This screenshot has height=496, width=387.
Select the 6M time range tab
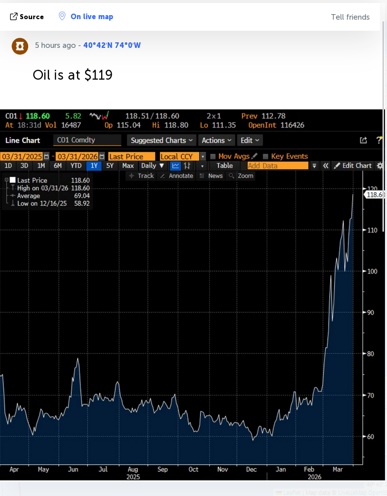click(58, 166)
